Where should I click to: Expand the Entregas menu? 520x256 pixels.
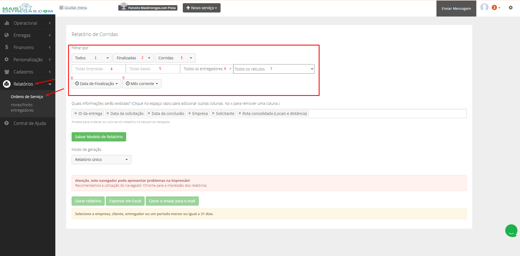(x=28, y=35)
